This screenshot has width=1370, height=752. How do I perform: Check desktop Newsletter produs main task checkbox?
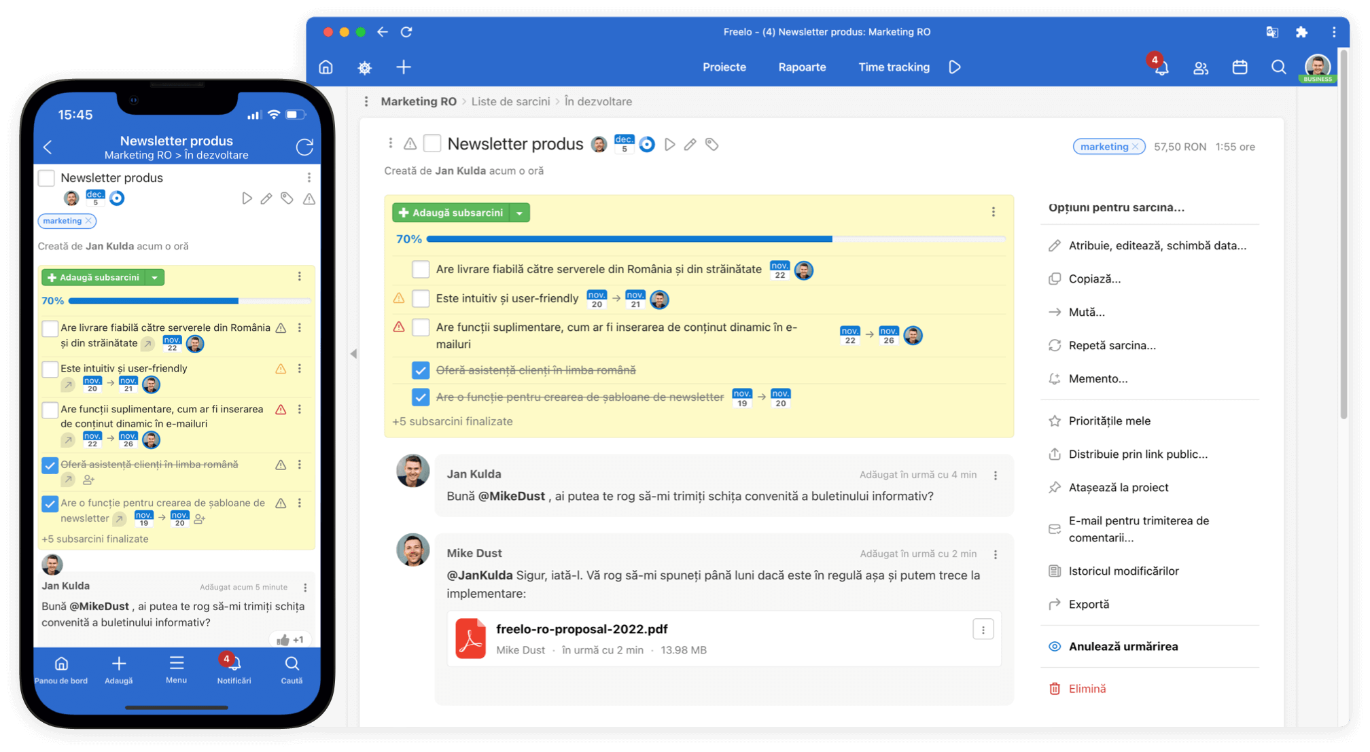tap(432, 143)
